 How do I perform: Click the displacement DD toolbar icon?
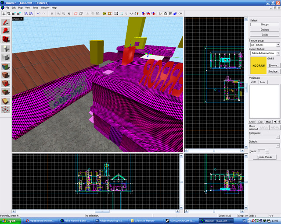pos(144,14)
